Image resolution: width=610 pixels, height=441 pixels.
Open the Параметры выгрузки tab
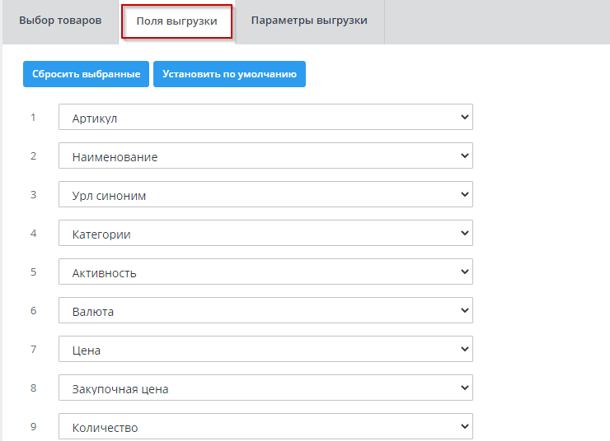pyautogui.click(x=309, y=21)
